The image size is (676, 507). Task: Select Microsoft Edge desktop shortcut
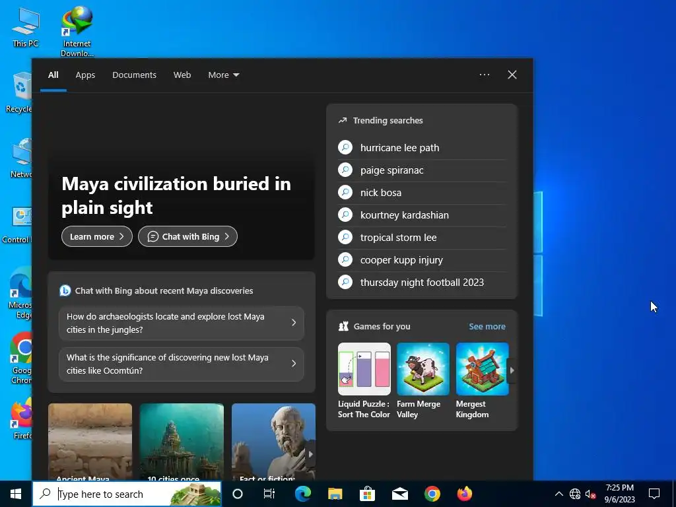20,293
